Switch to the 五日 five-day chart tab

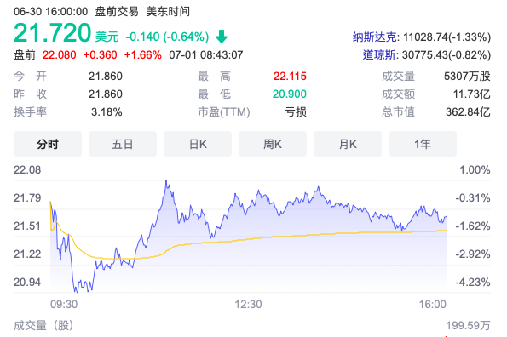pyautogui.click(x=123, y=144)
